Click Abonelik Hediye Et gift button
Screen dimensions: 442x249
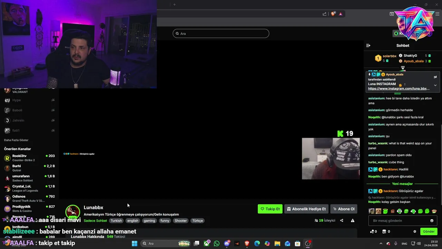tap(306, 209)
